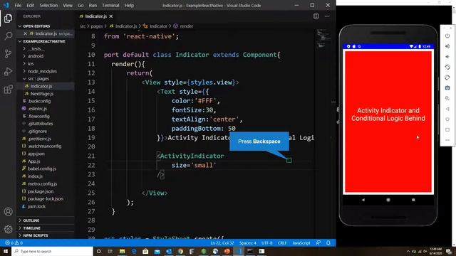Open App.js in file tree

click(33, 161)
